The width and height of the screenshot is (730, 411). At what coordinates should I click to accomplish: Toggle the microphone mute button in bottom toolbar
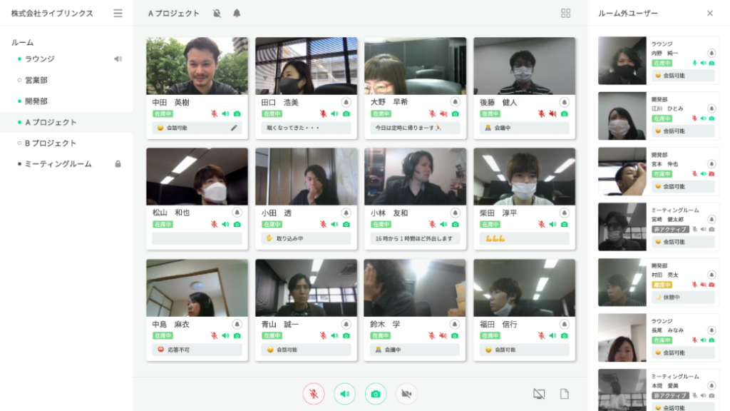coord(314,394)
